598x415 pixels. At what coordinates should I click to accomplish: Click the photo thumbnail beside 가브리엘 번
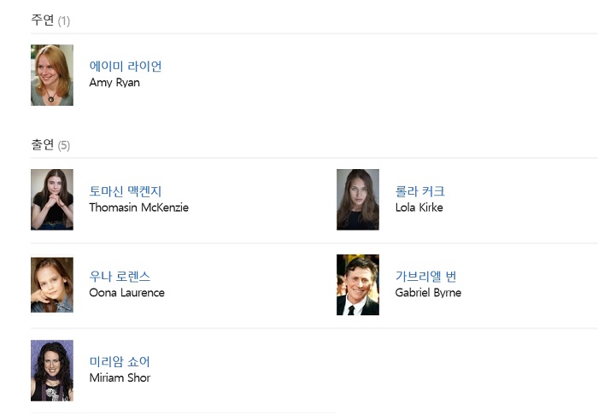(358, 284)
